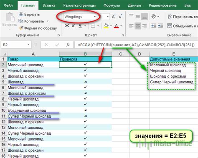Viewport: 198px width, 158px height.
Task: Switch to the Формулы tab
Action: pyautogui.click(x=112, y=5)
